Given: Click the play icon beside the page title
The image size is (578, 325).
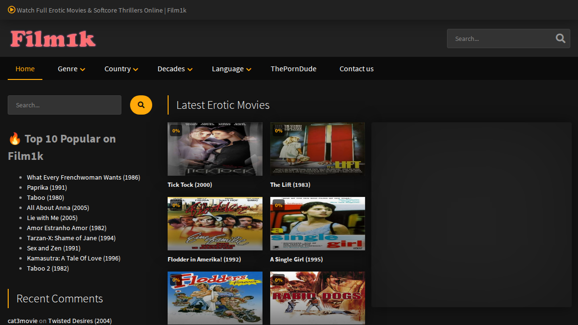Looking at the screenshot, I should [12, 10].
